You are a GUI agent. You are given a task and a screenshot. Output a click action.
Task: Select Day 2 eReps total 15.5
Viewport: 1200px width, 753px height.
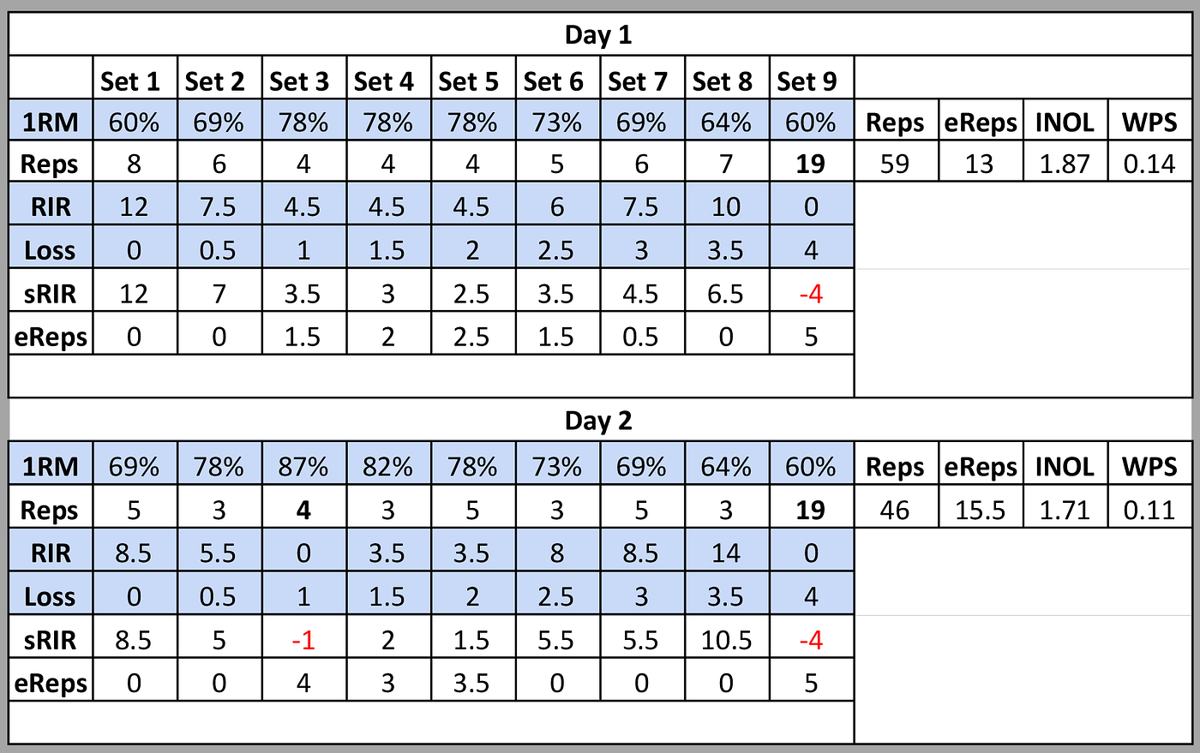tap(981, 510)
